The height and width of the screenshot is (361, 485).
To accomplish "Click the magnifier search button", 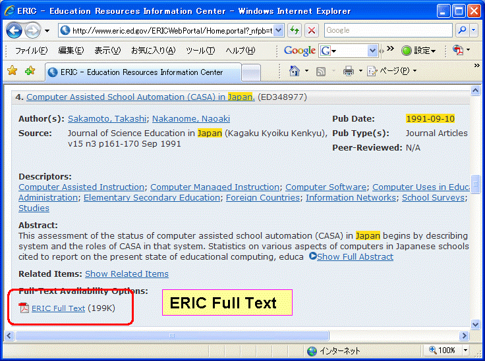I will click(463, 30).
